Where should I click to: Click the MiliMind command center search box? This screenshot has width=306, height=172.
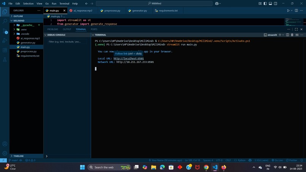(154, 3)
